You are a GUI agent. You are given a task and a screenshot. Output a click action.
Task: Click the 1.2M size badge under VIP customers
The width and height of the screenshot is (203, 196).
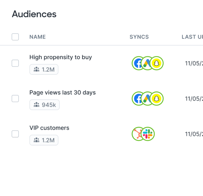(x=44, y=140)
